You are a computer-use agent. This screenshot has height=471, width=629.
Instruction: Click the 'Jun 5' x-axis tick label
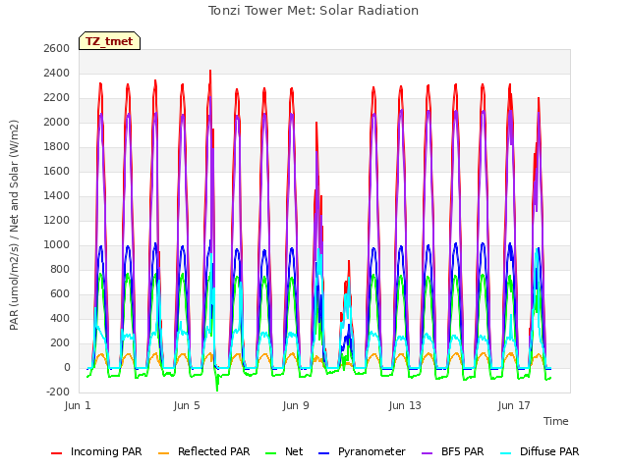pyautogui.click(x=187, y=405)
